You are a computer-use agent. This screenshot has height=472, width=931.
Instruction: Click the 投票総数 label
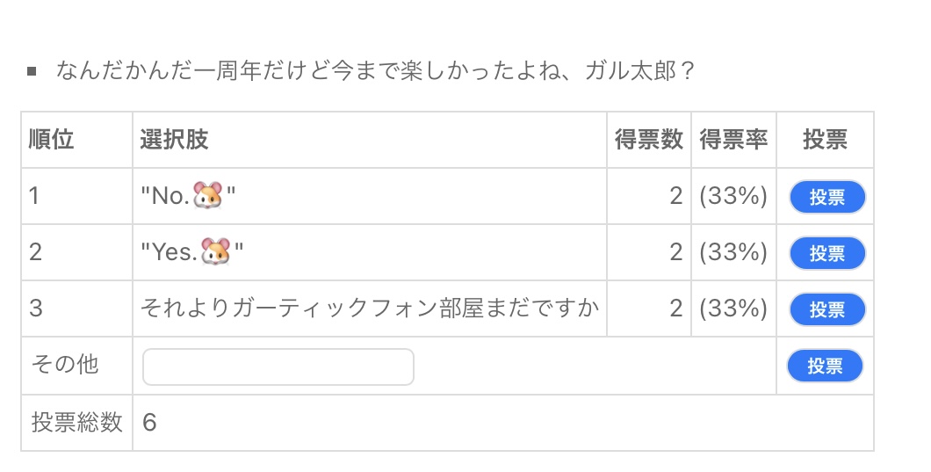coord(76,423)
